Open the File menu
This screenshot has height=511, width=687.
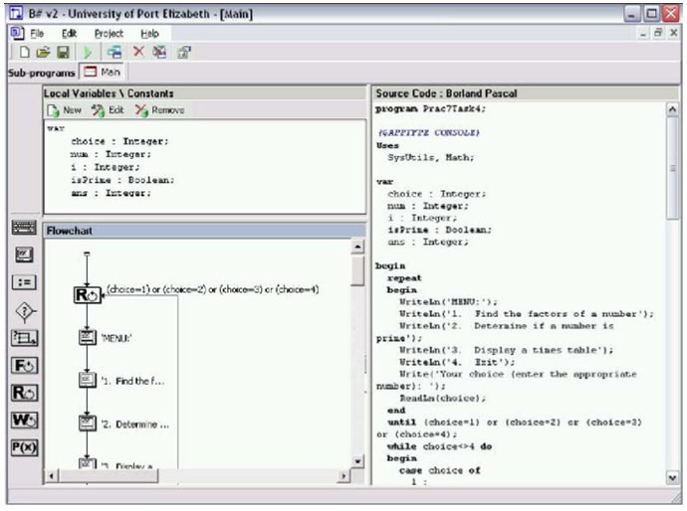click(40, 33)
